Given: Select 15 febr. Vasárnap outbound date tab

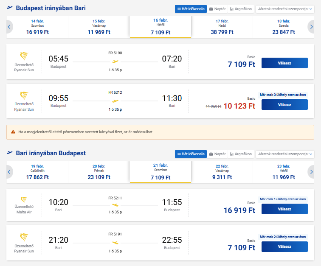Looking at the screenshot, I should [99, 27].
